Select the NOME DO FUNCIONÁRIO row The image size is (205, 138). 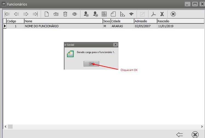(x=104, y=26)
